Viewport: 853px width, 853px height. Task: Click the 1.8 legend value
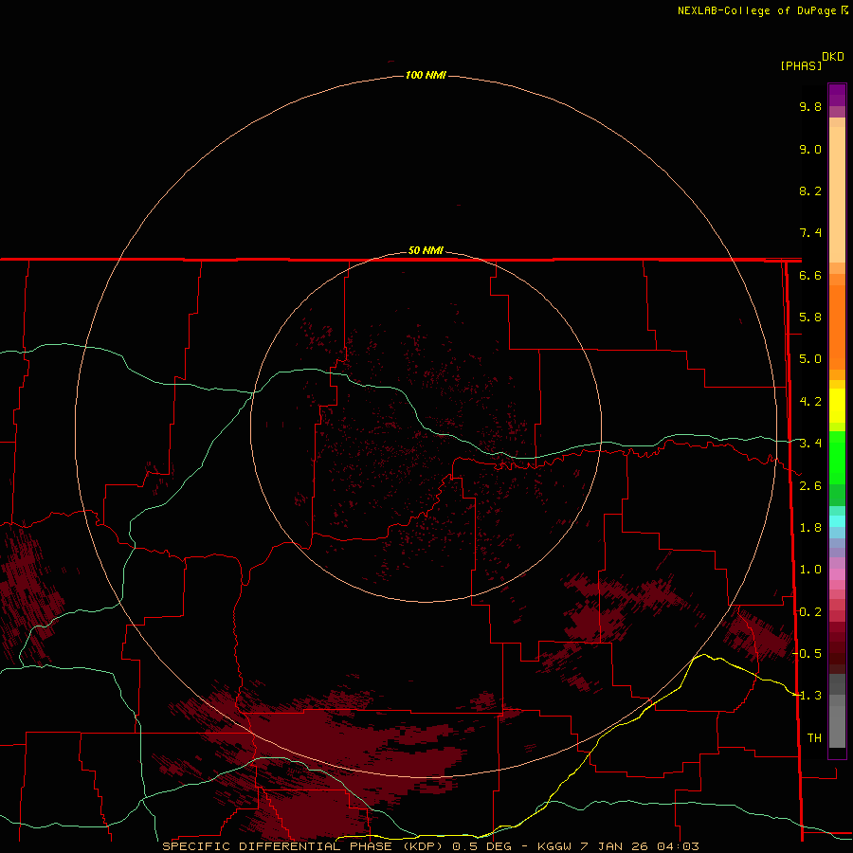pos(810,528)
